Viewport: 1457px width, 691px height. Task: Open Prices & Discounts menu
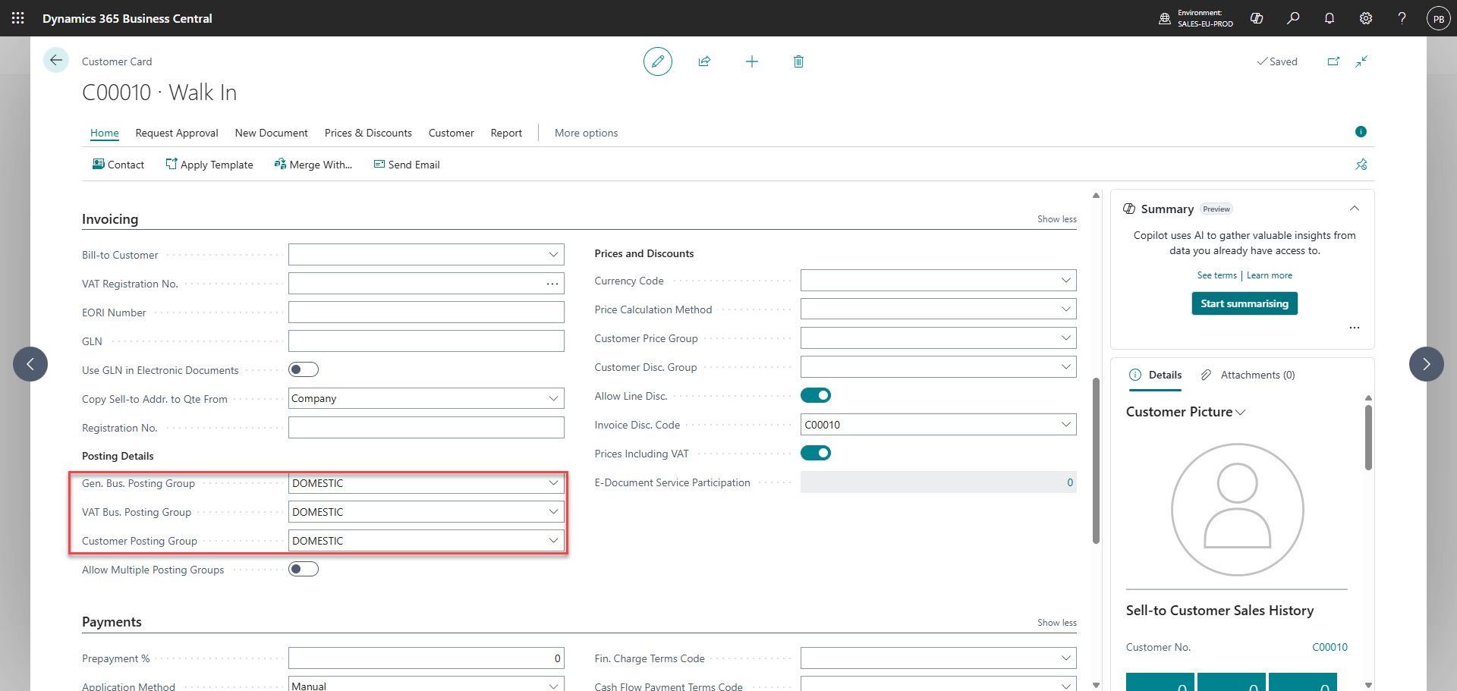tap(368, 133)
